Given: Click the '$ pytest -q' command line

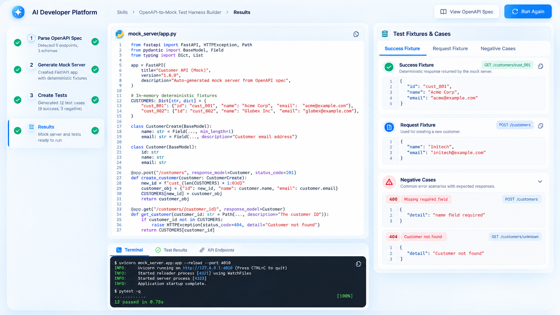Looking at the screenshot, I should tap(127, 291).
